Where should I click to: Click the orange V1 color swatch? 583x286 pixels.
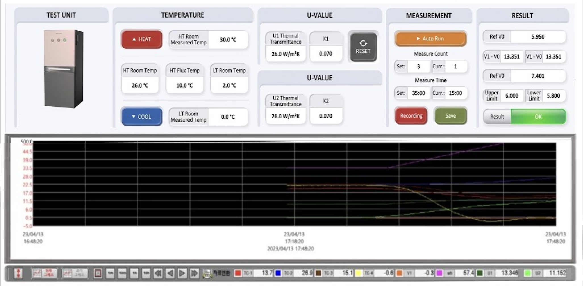click(399, 273)
